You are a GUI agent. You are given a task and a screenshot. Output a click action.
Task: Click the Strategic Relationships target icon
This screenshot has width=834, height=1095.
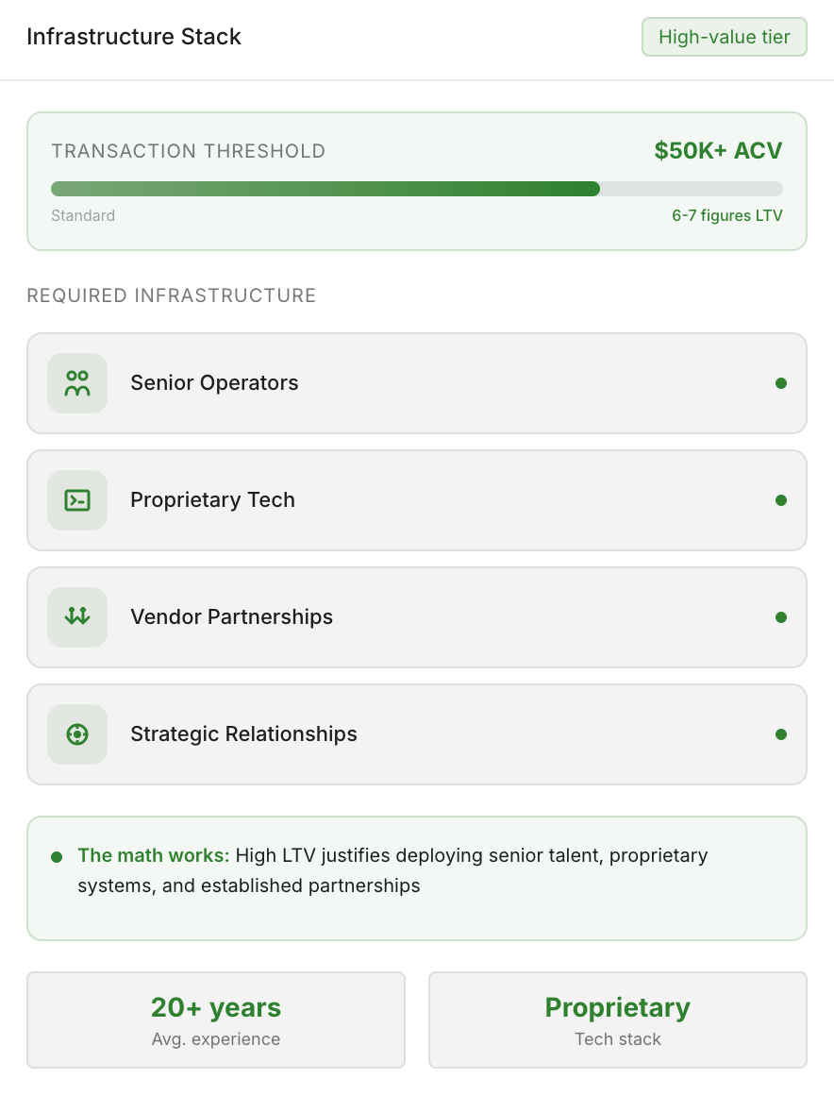[77, 734]
